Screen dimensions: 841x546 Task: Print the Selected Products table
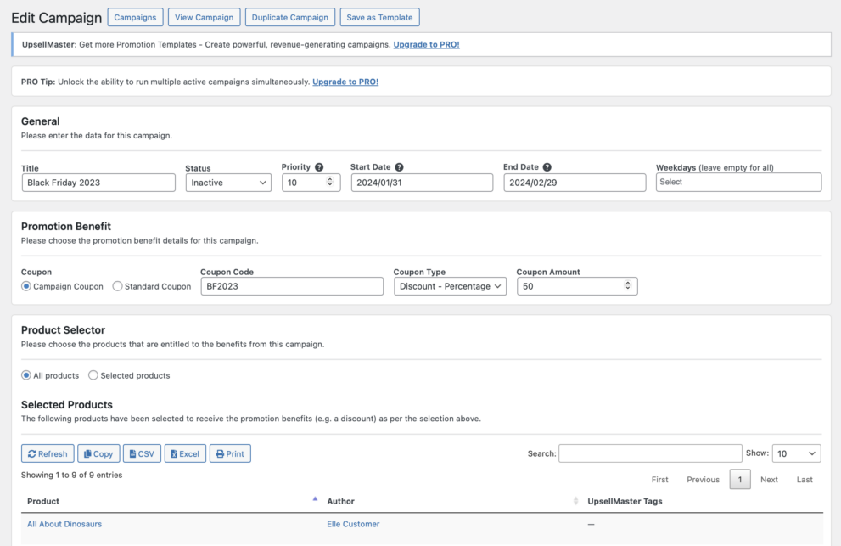[230, 453]
